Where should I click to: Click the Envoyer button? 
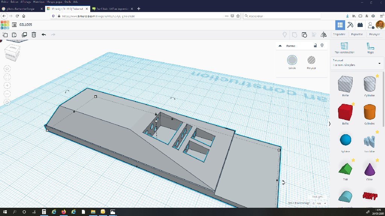tap(374, 34)
